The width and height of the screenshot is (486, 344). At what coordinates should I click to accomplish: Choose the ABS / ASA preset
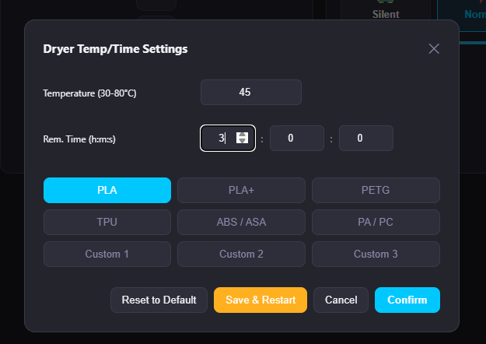coord(241,222)
